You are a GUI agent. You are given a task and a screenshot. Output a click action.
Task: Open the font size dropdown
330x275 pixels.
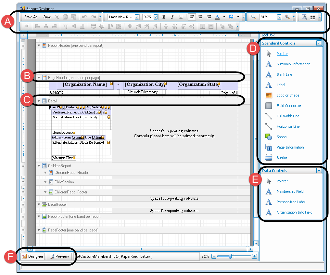point(156,17)
